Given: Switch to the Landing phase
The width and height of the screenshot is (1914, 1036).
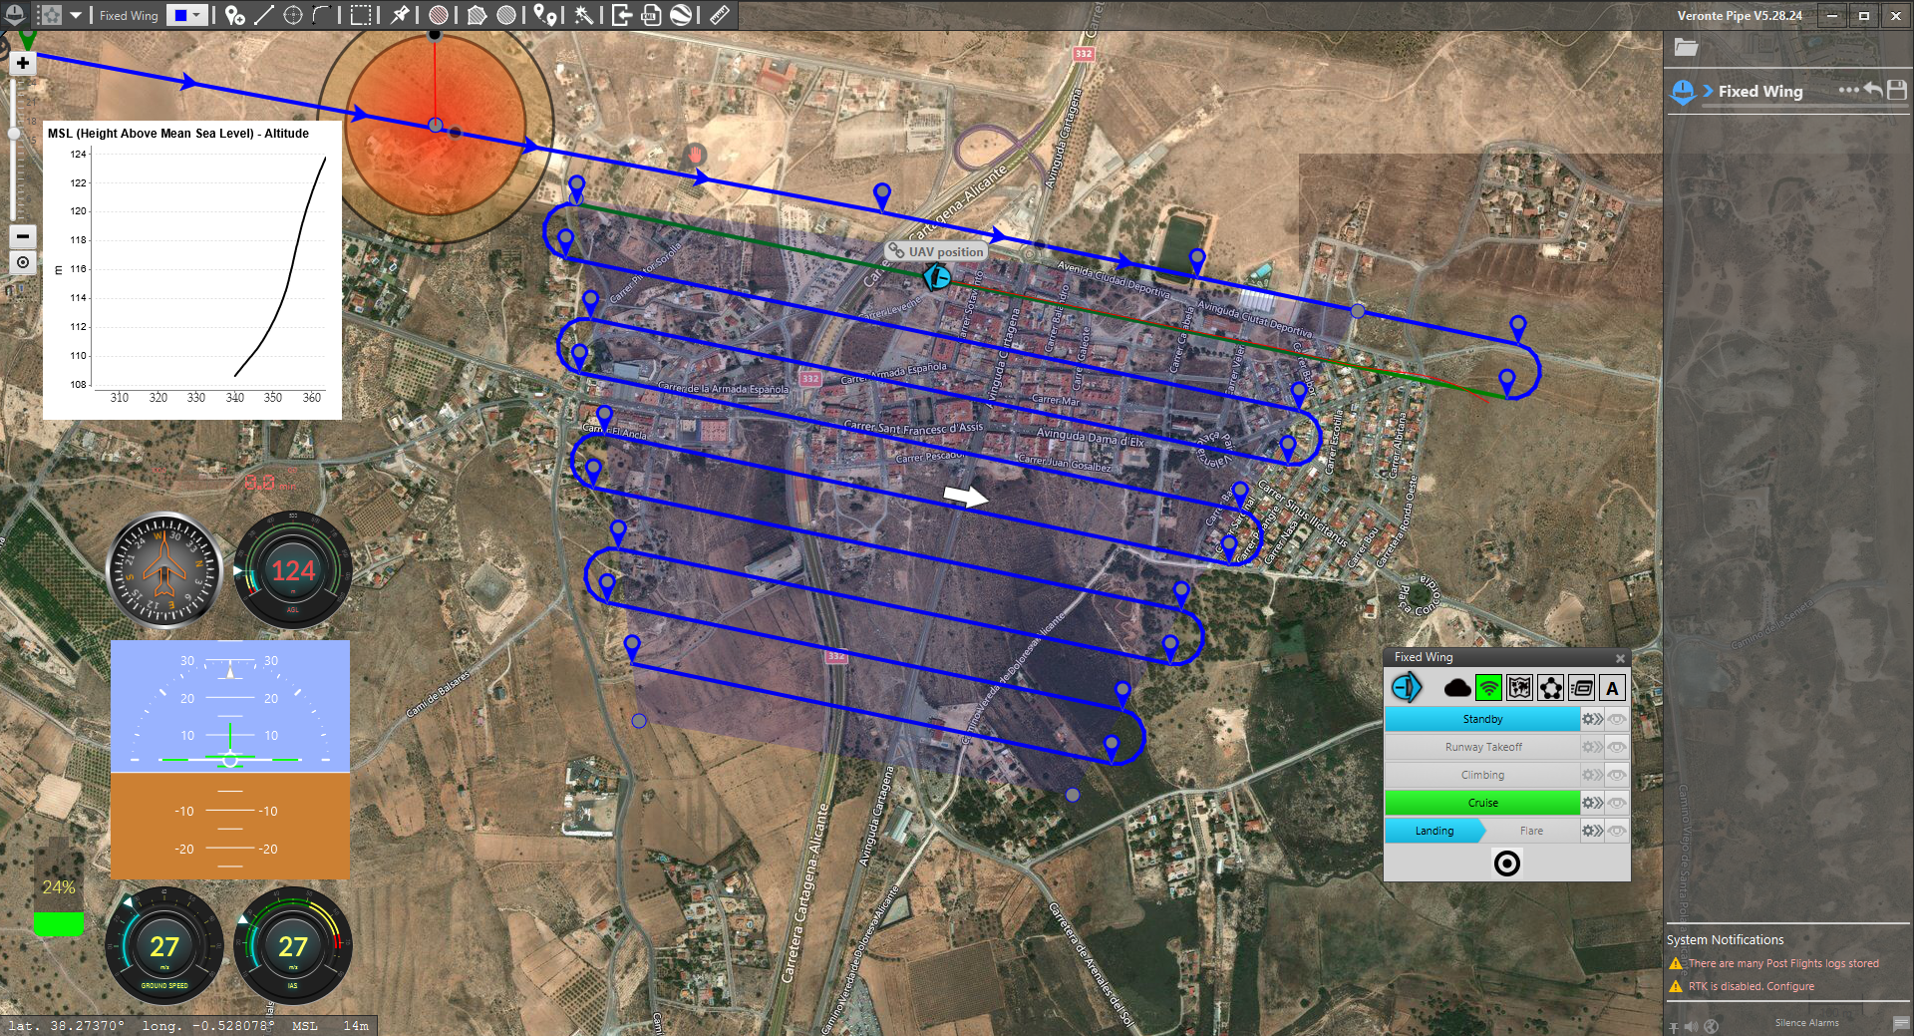Looking at the screenshot, I should pyautogui.click(x=1434, y=831).
